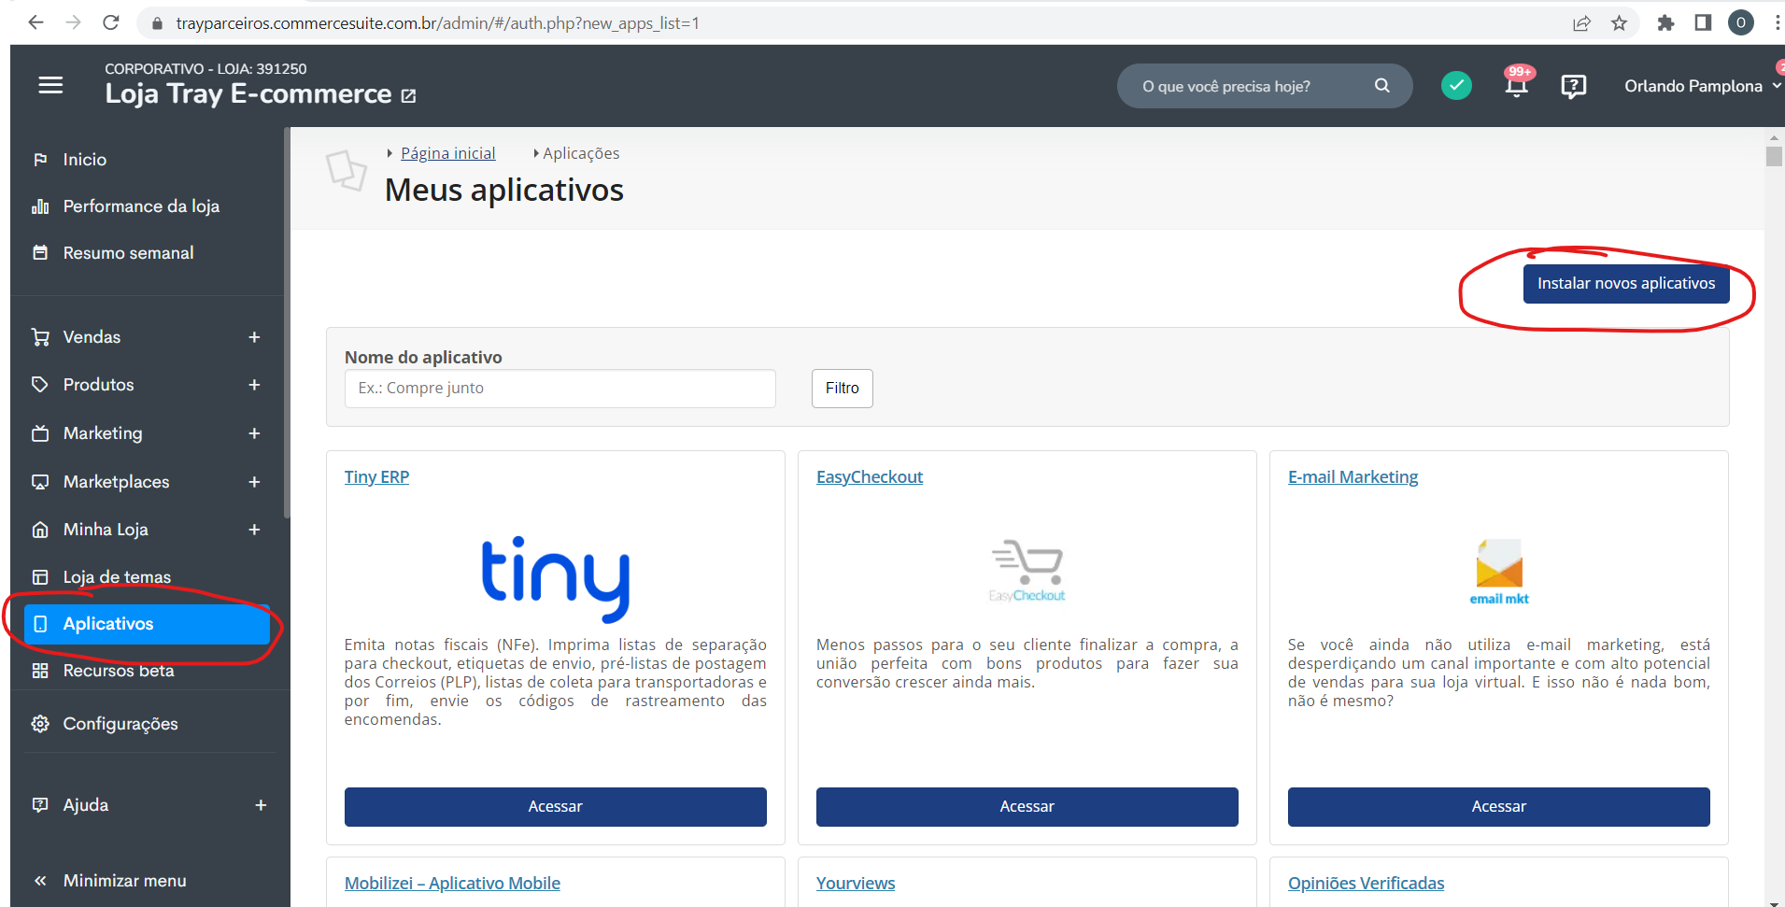Image resolution: width=1785 pixels, height=907 pixels.
Task: Open browser profile avatar
Action: click(1741, 22)
